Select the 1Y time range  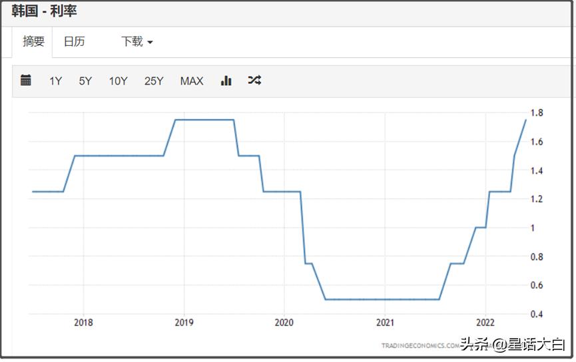pyautogui.click(x=56, y=81)
